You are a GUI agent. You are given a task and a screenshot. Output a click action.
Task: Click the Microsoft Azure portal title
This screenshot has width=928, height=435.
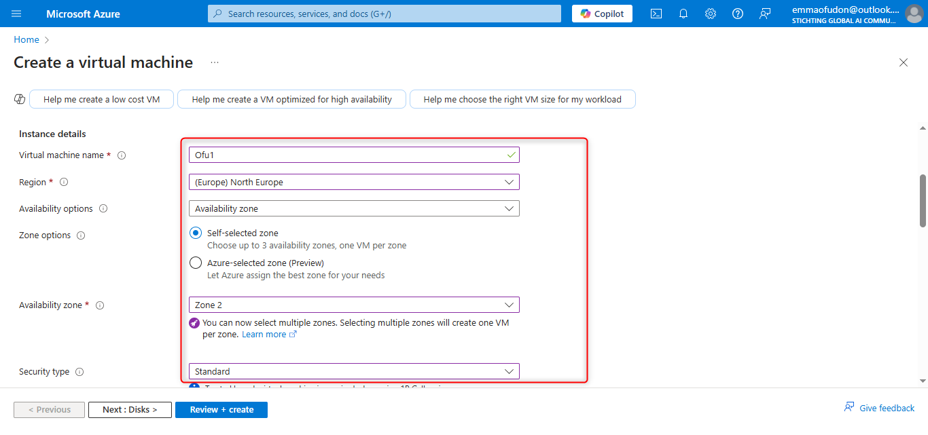point(83,14)
